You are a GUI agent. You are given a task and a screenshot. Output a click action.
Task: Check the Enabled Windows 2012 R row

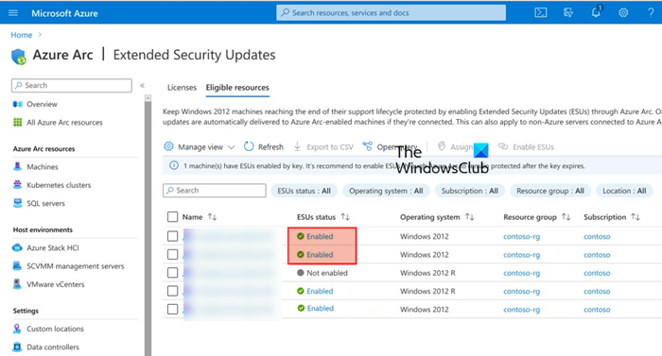(x=172, y=291)
